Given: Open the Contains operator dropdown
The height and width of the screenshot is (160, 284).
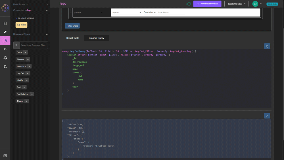Looking at the screenshot, I should (150, 13).
